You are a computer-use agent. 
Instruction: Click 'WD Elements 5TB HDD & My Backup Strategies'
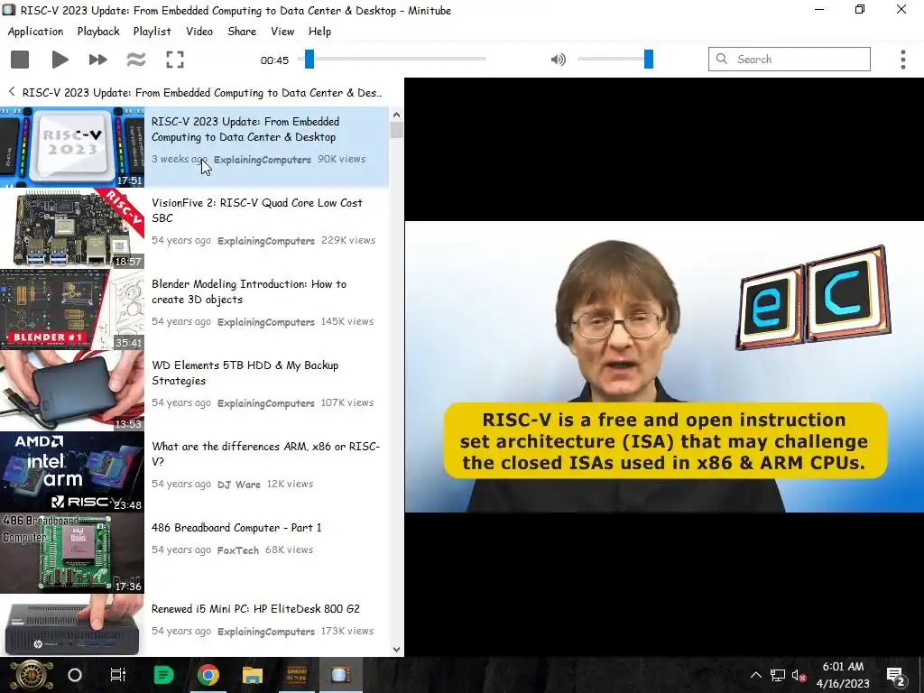(x=245, y=373)
